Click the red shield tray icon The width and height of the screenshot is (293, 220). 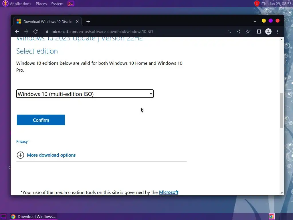point(257,3)
